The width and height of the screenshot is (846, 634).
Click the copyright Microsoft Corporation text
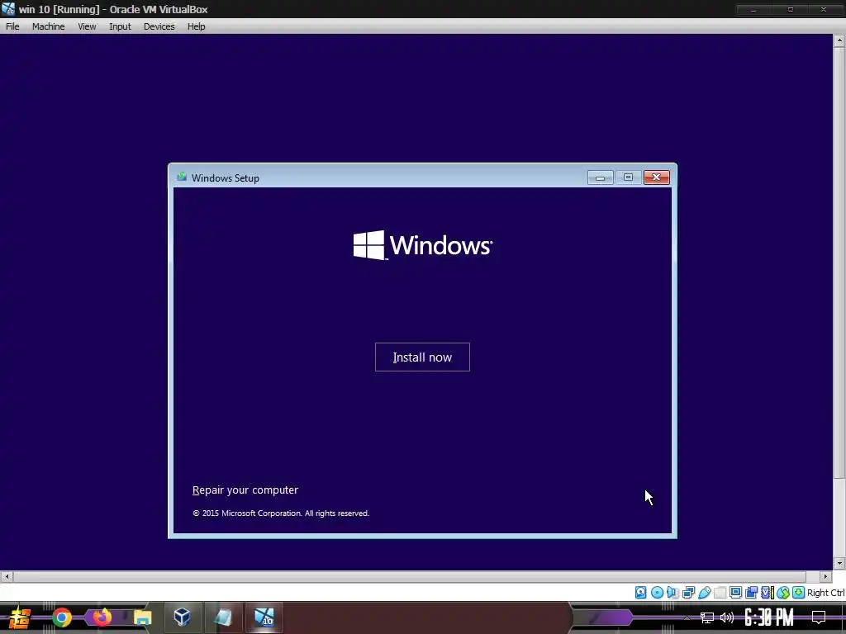[x=281, y=513]
